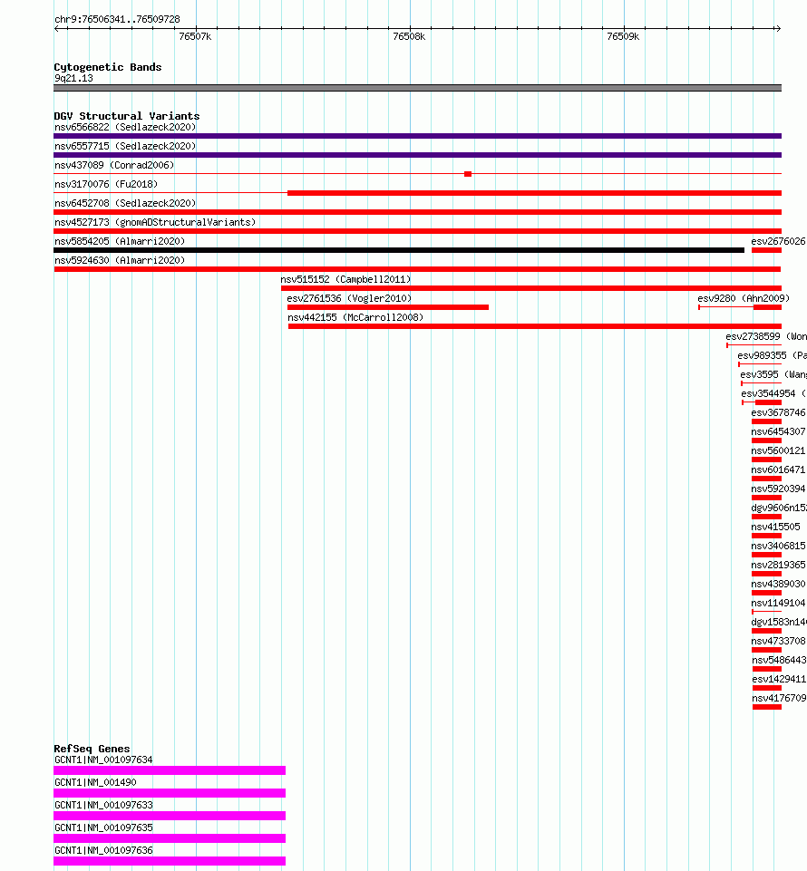Viewport: 807px width, 871px height.
Task: Click the gray 9q21.13 cytogenetic band bar
Action: coord(417,88)
